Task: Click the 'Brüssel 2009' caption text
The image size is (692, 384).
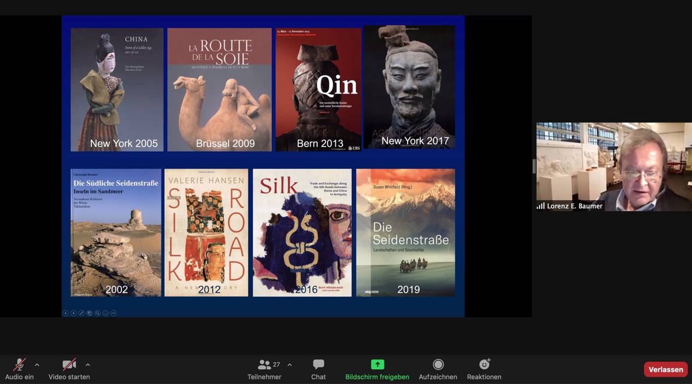Action: click(x=225, y=143)
